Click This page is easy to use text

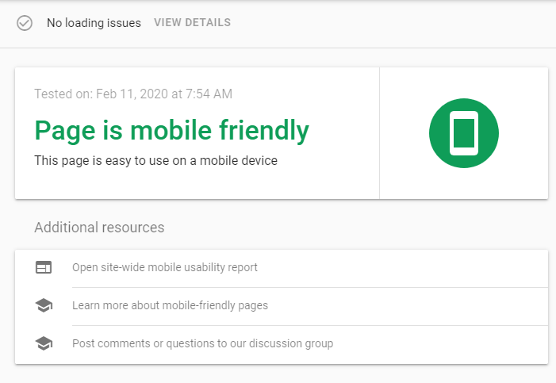(x=156, y=161)
